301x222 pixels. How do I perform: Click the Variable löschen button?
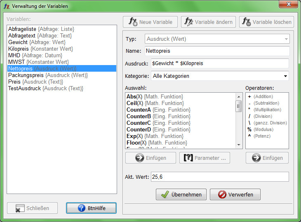[x=266, y=22]
